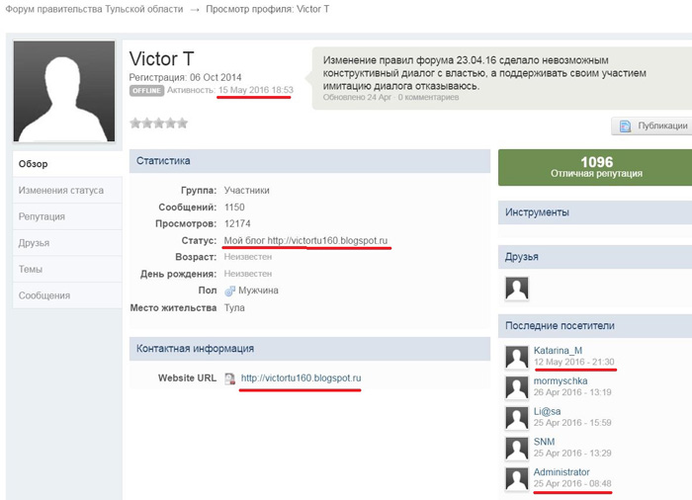Open the Website URL blogspot link
The height and width of the screenshot is (500, 692).
pos(301,378)
